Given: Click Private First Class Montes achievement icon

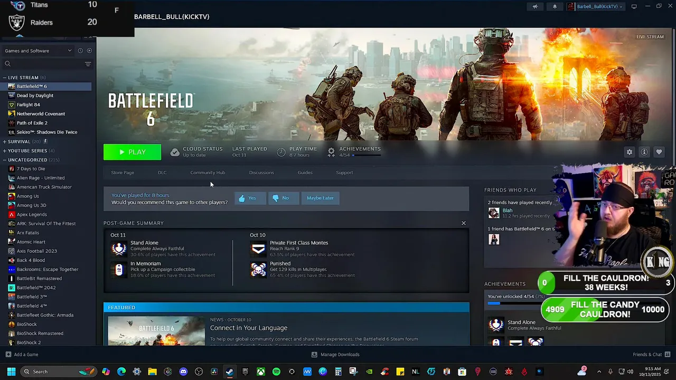Looking at the screenshot, I should (258, 248).
